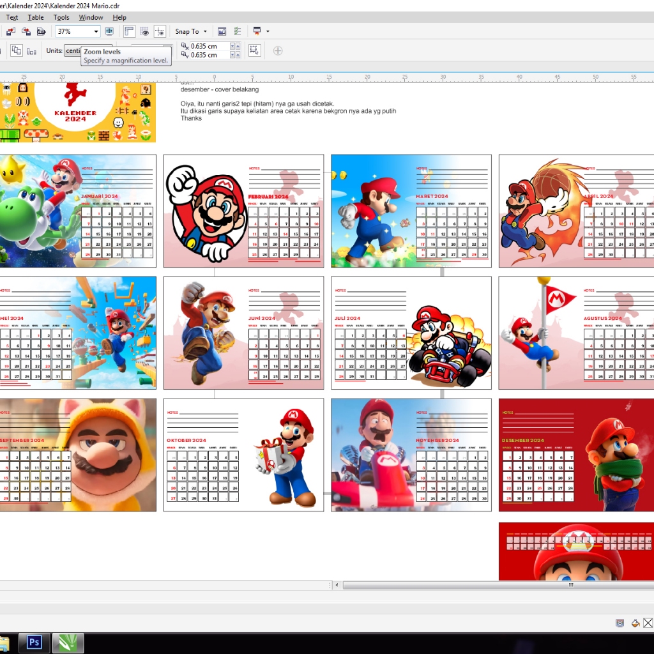Open the Window menu
This screenshot has height=654, width=654.
(91, 17)
